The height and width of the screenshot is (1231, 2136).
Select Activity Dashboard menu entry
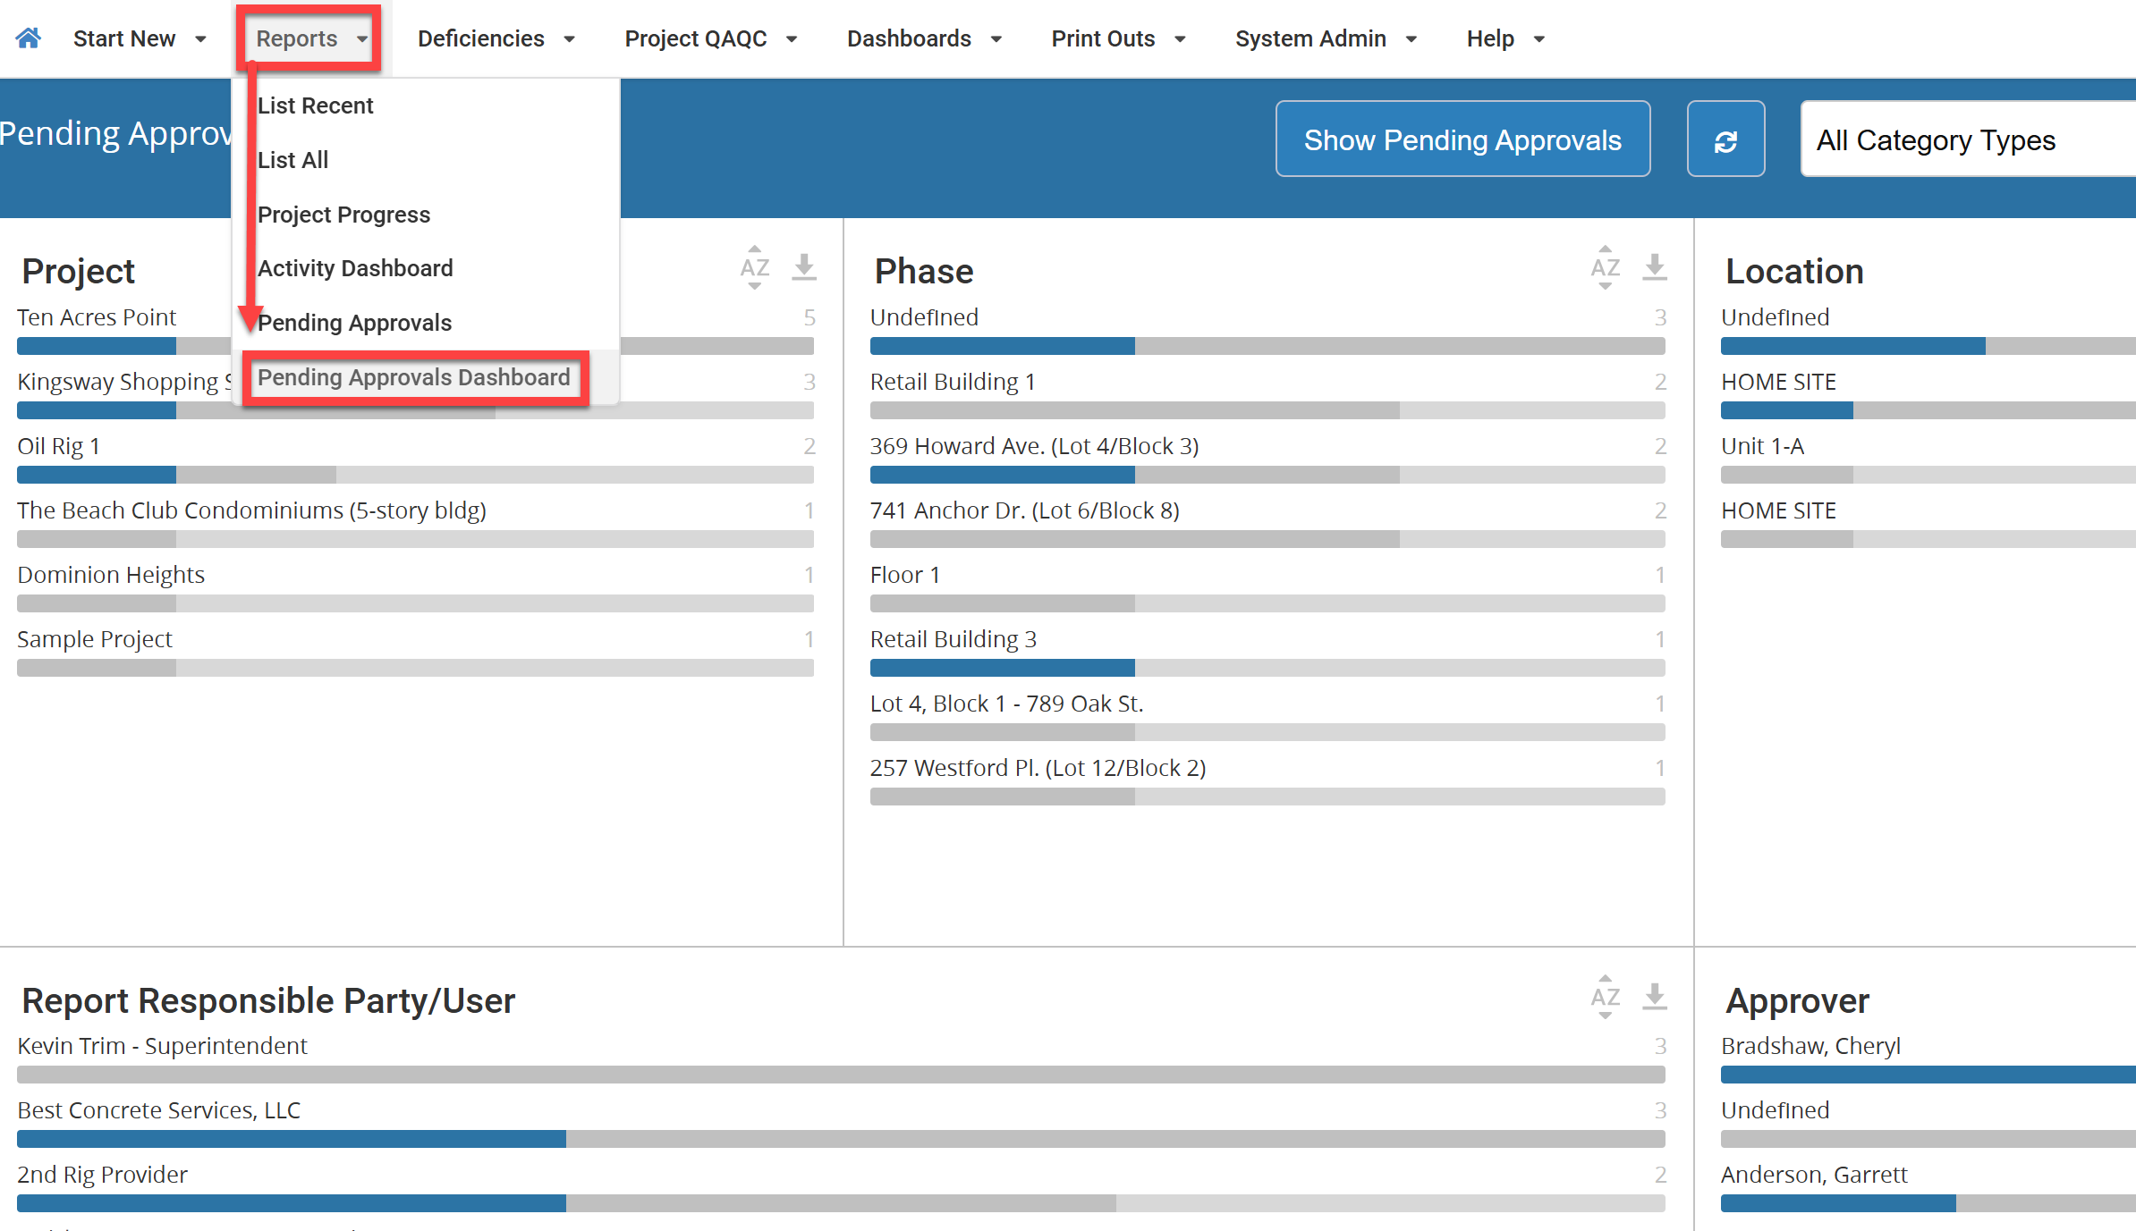(x=355, y=268)
